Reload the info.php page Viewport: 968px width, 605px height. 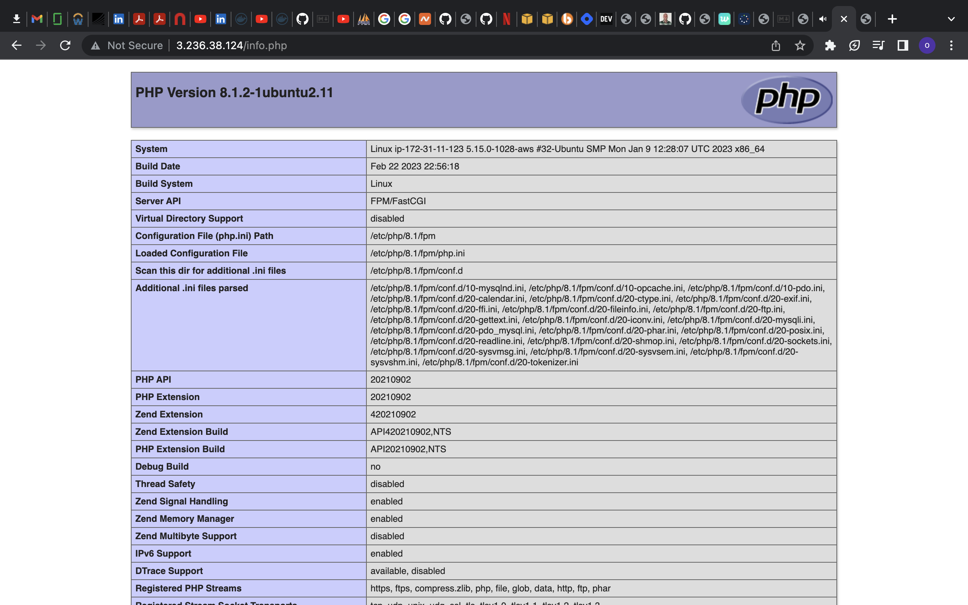coord(65,45)
